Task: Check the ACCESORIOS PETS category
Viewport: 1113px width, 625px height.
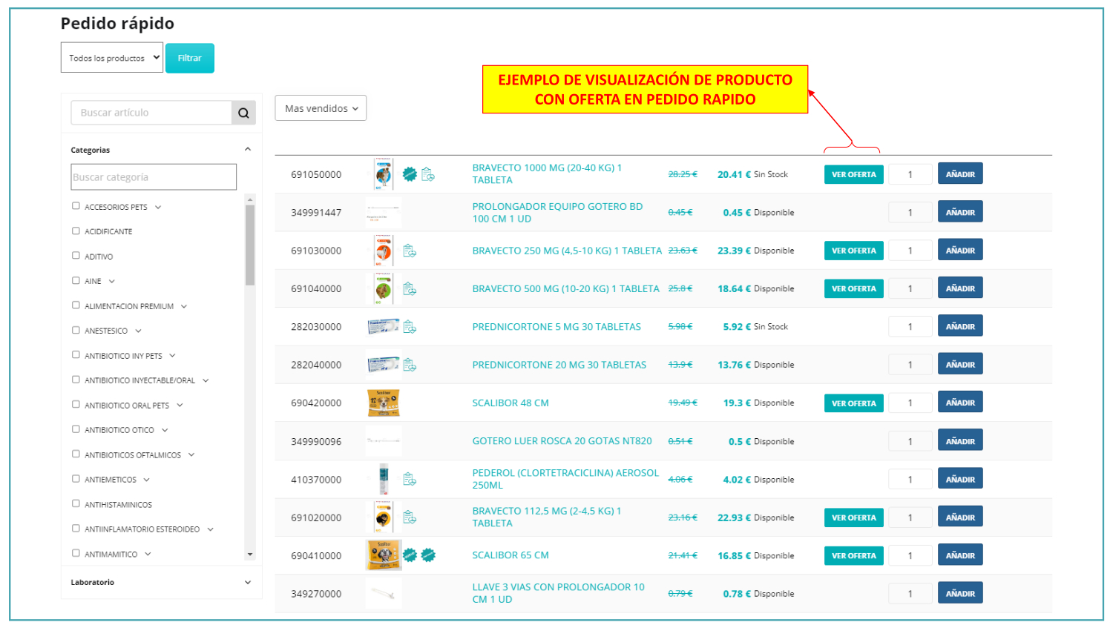Action: click(76, 206)
